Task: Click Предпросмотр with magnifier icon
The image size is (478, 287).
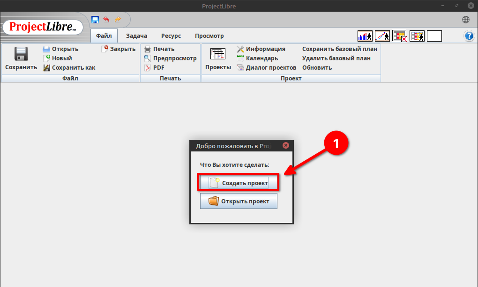Action: (170, 58)
